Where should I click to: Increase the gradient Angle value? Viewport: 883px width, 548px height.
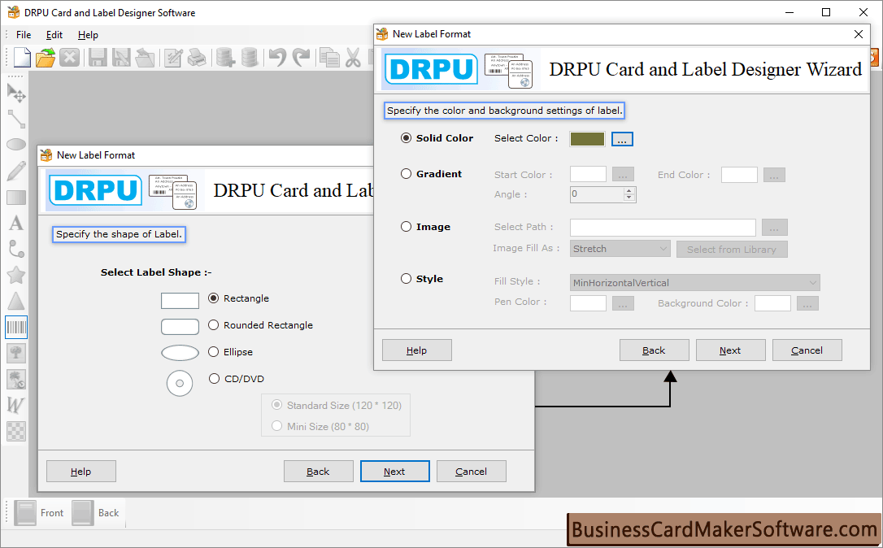pyautogui.click(x=629, y=190)
